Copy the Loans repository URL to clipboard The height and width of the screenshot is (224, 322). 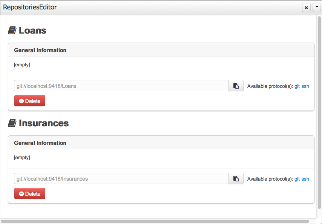[236, 86]
